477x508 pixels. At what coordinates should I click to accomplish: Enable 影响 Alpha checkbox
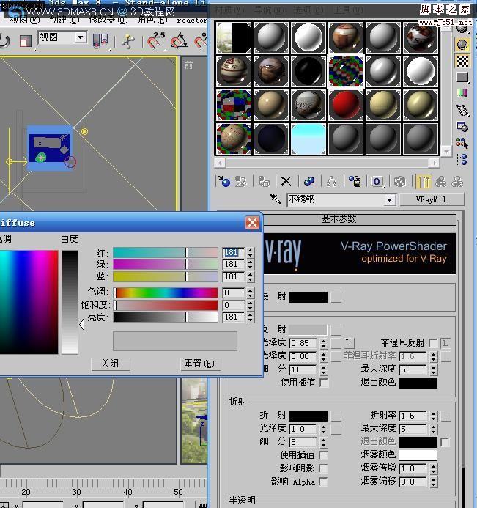[x=323, y=482]
